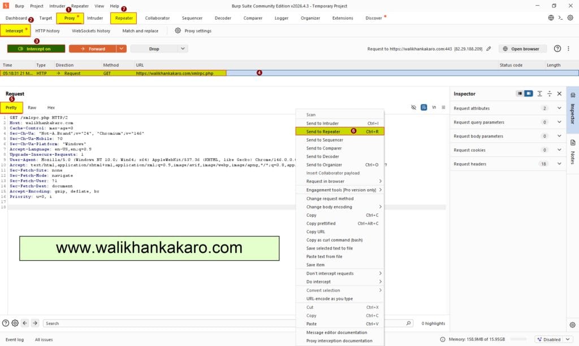This screenshot has height=346, width=579.
Task: Click the Open browser button
Action: pos(522,49)
